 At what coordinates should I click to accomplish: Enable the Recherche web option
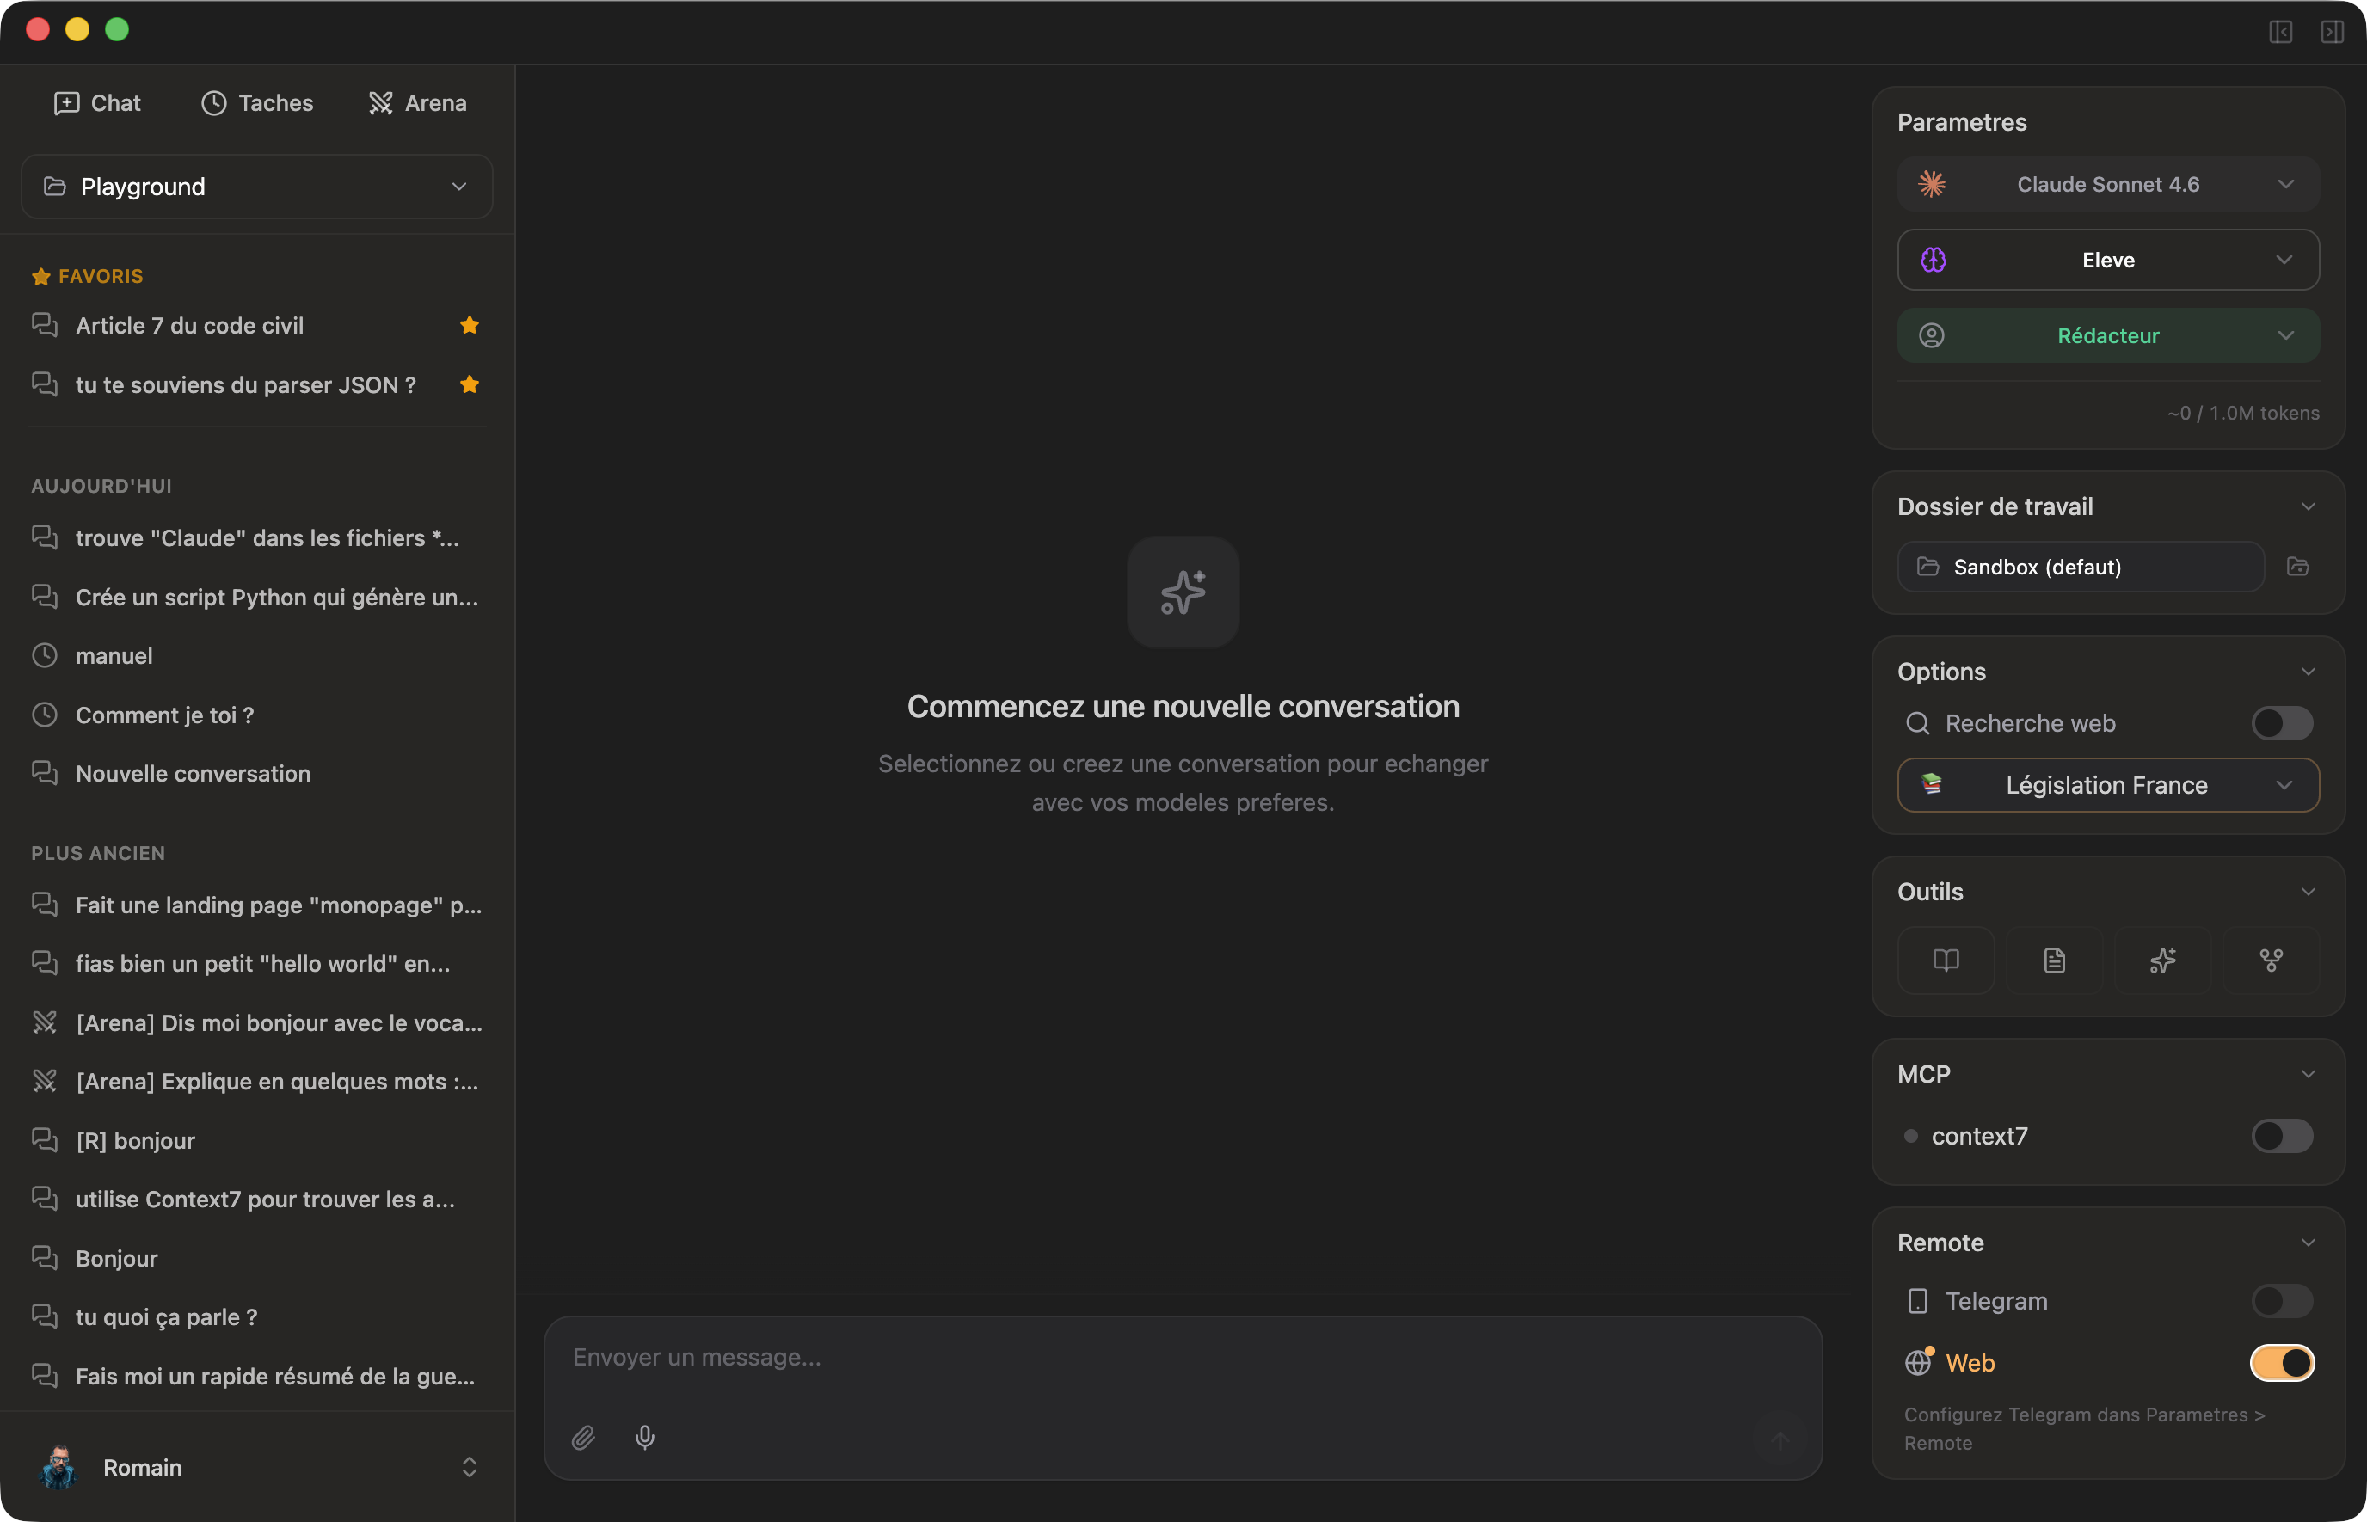pyautogui.click(x=2280, y=722)
